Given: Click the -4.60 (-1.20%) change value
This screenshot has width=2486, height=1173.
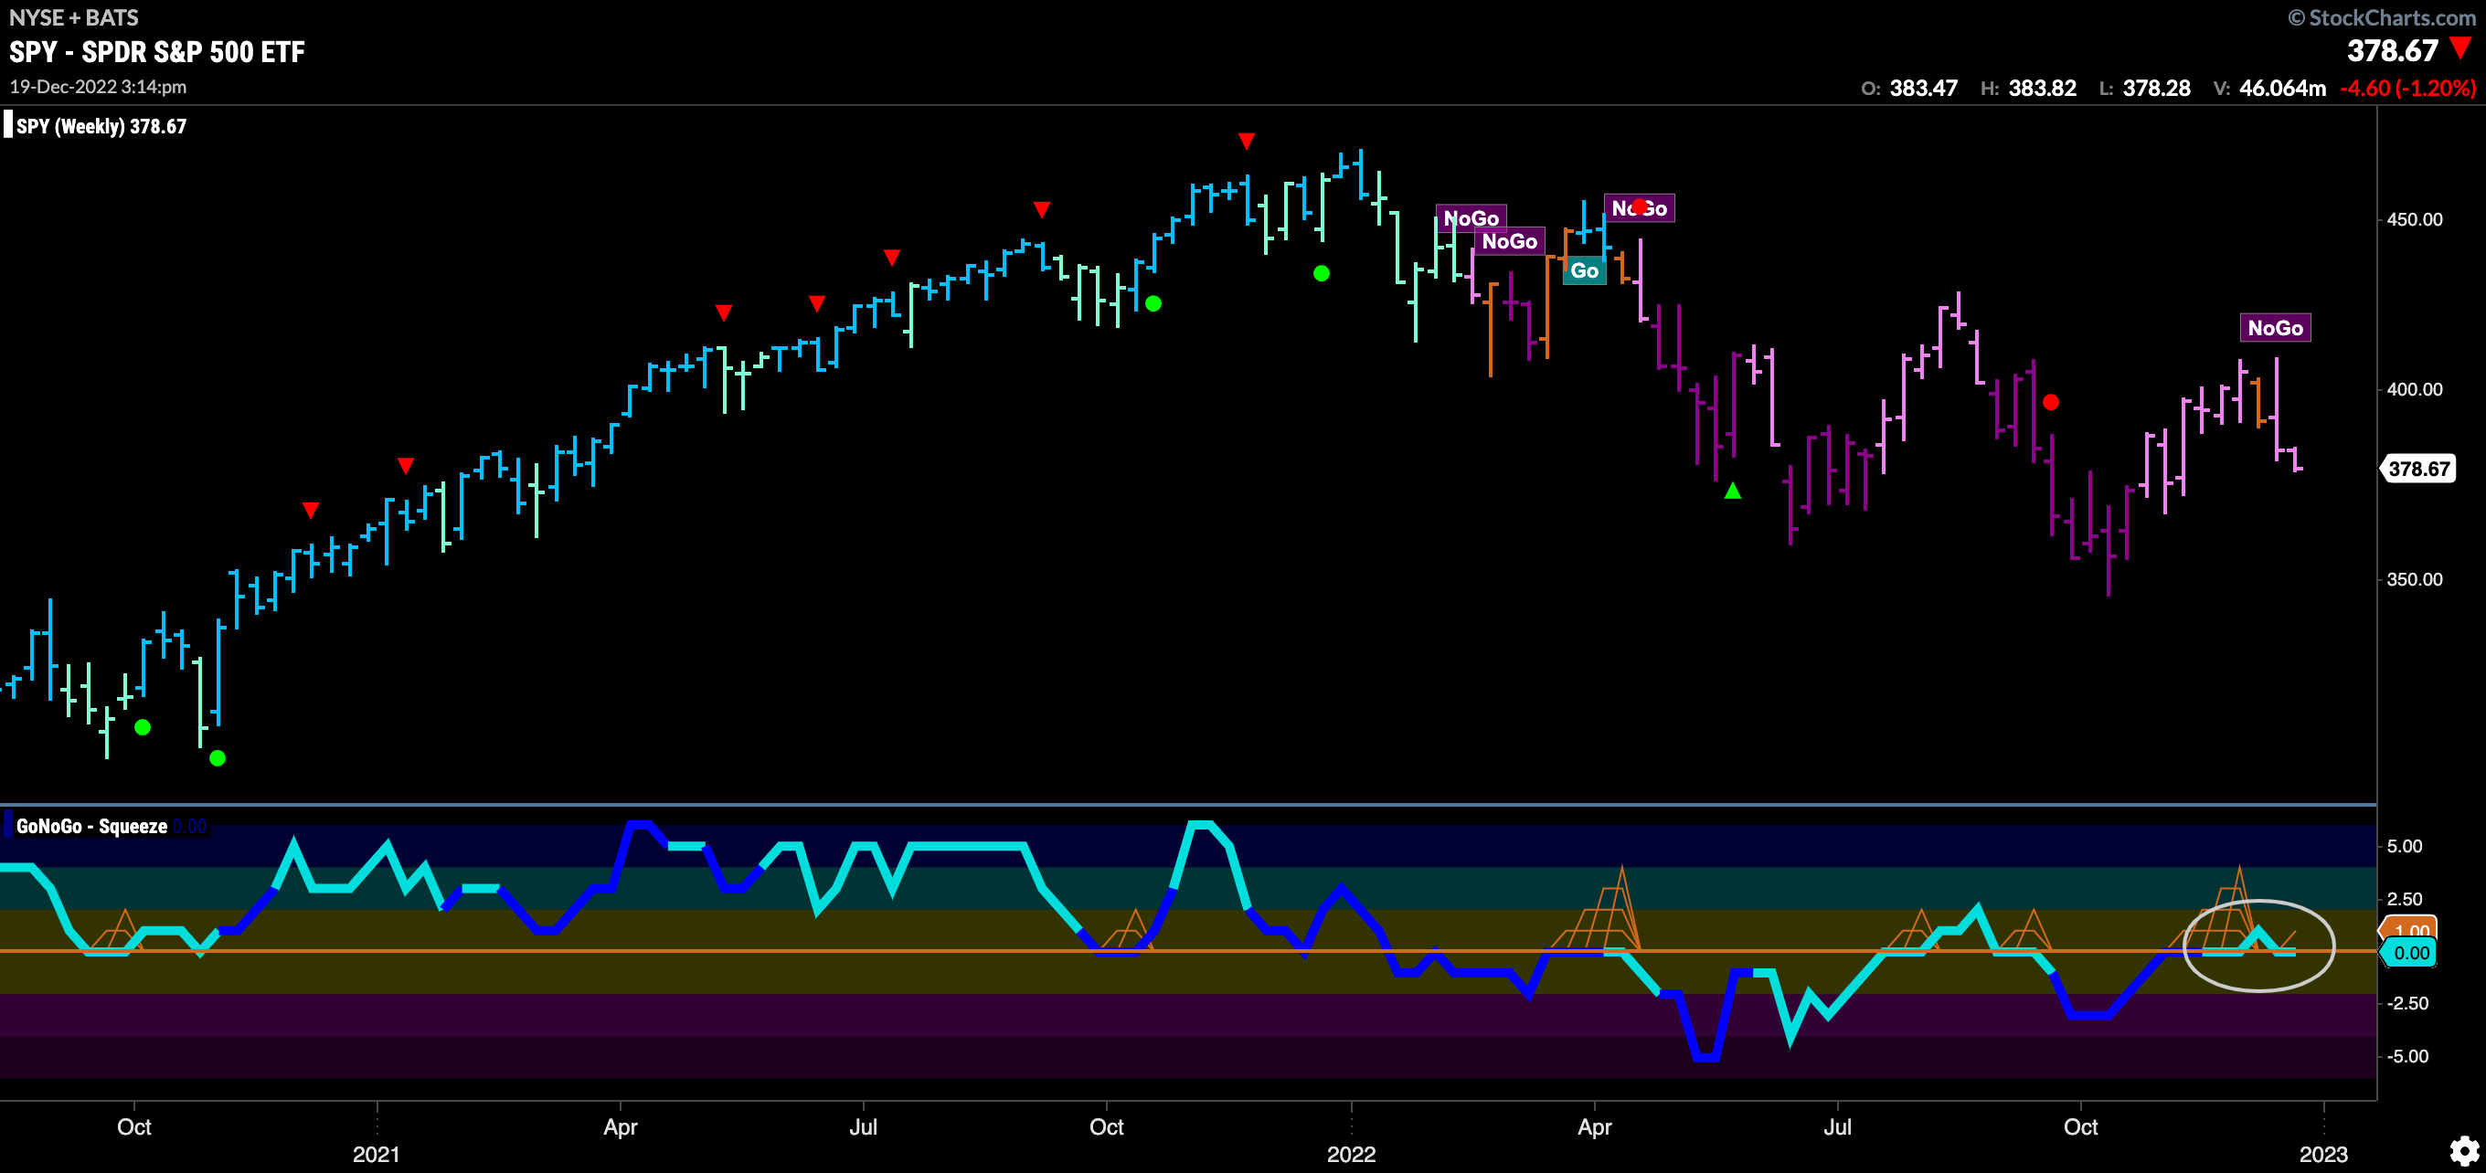Looking at the screenshot, I should 2407,88.
